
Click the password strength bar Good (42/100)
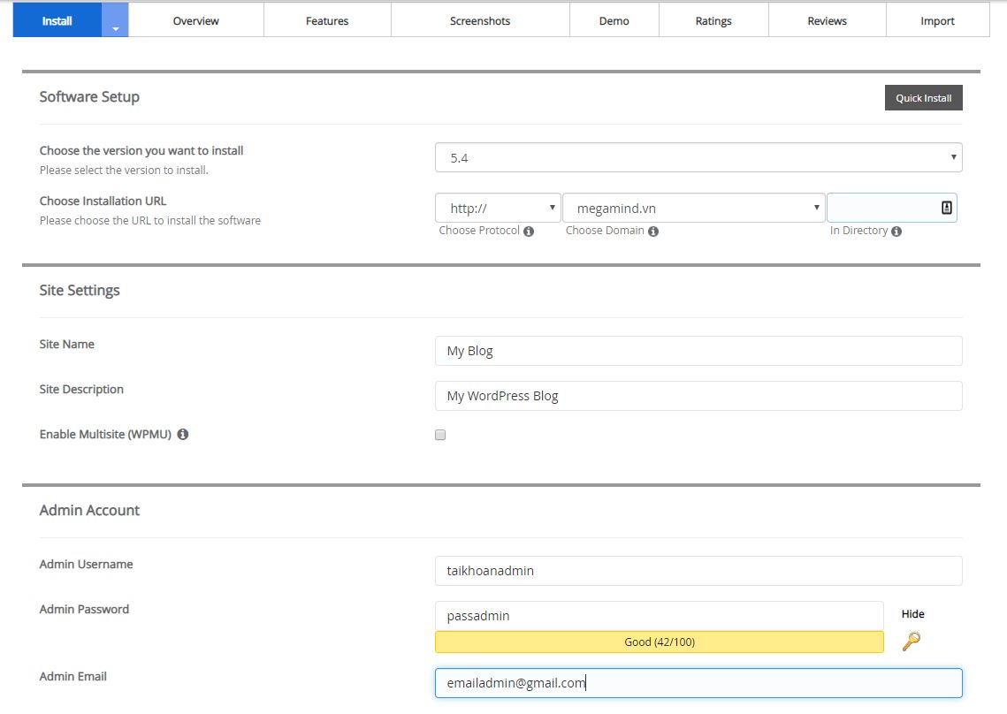pyautogui.click(x=659, y=642)
